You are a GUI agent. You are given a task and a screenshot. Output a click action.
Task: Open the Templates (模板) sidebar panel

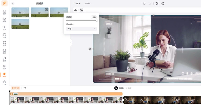(x=5, y=12)
